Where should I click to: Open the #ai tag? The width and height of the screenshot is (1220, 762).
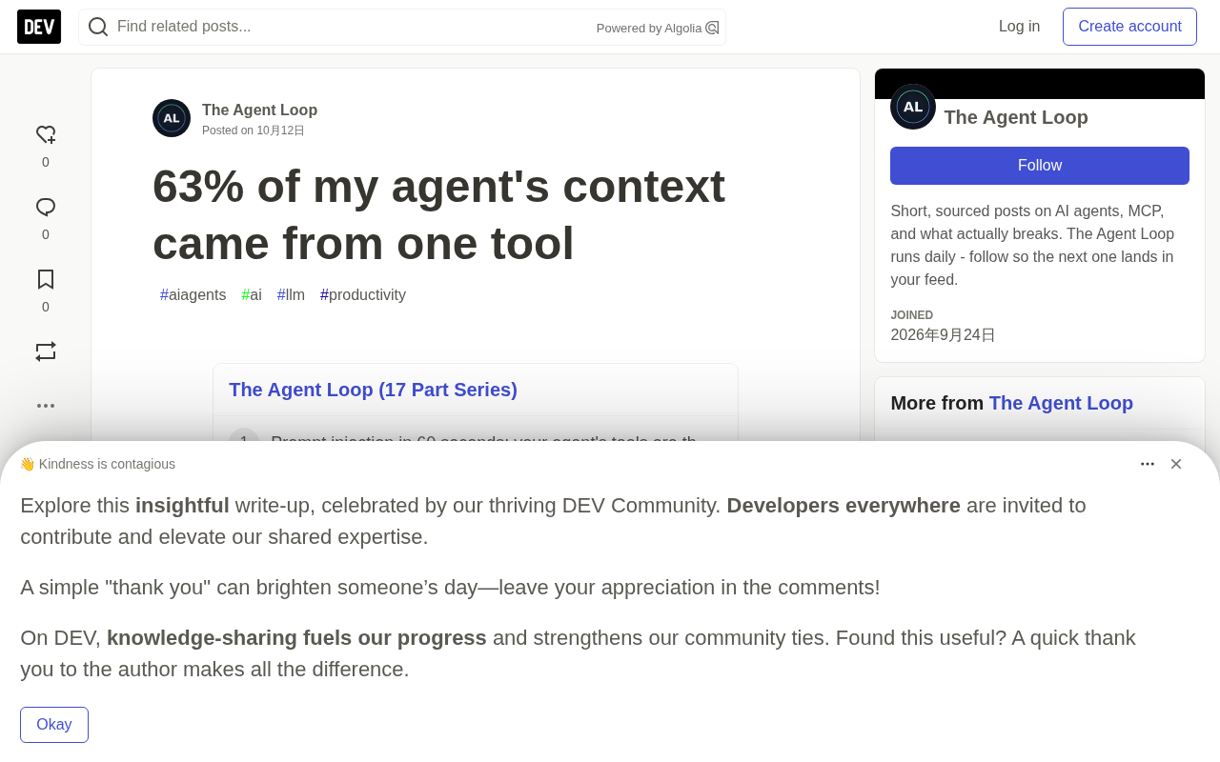coord(252,295)
